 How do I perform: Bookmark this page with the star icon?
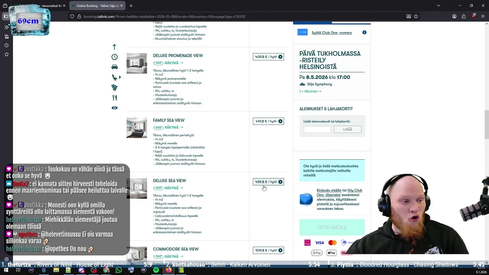416,16
